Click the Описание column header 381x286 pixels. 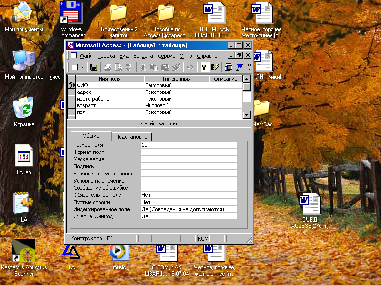click(x=225, y=79)
